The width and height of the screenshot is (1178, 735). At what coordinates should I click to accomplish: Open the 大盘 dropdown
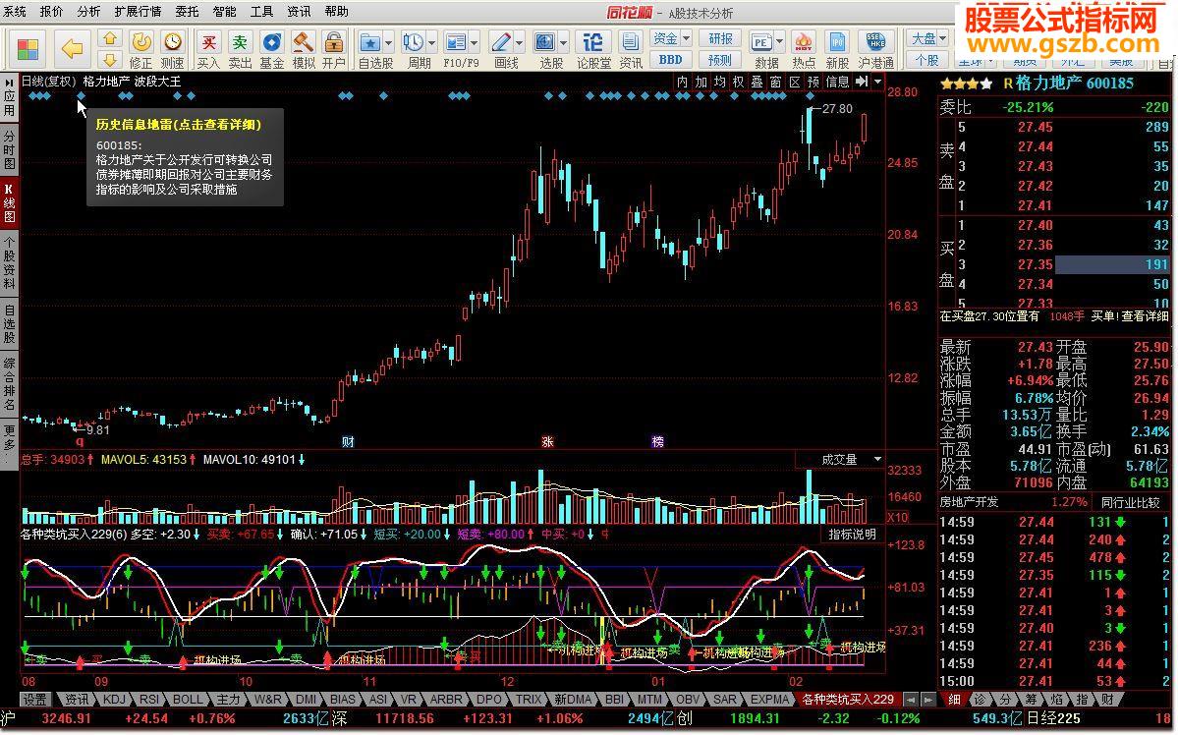(x=929, y=38)
